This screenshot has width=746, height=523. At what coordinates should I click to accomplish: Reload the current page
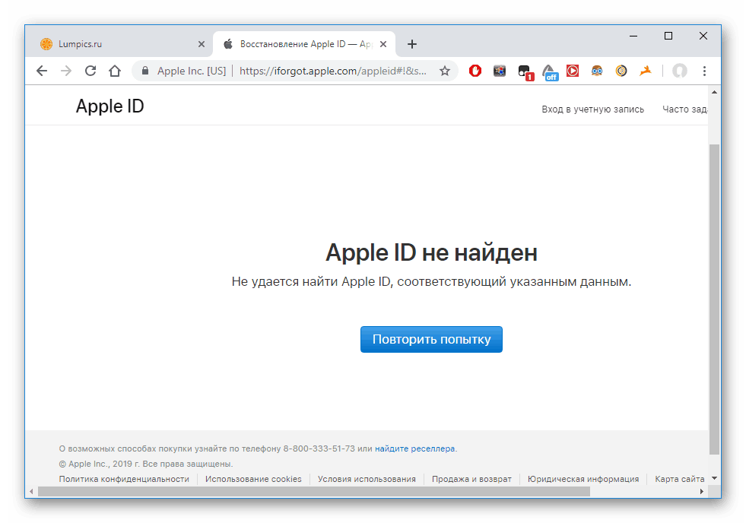point(90,71)
